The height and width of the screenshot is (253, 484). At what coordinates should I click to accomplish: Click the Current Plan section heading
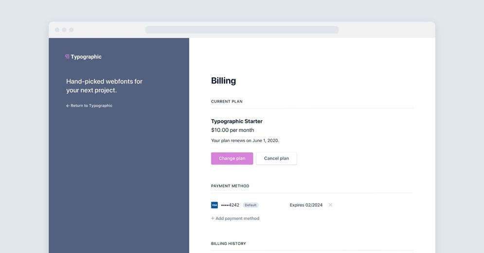pos(227,101)
